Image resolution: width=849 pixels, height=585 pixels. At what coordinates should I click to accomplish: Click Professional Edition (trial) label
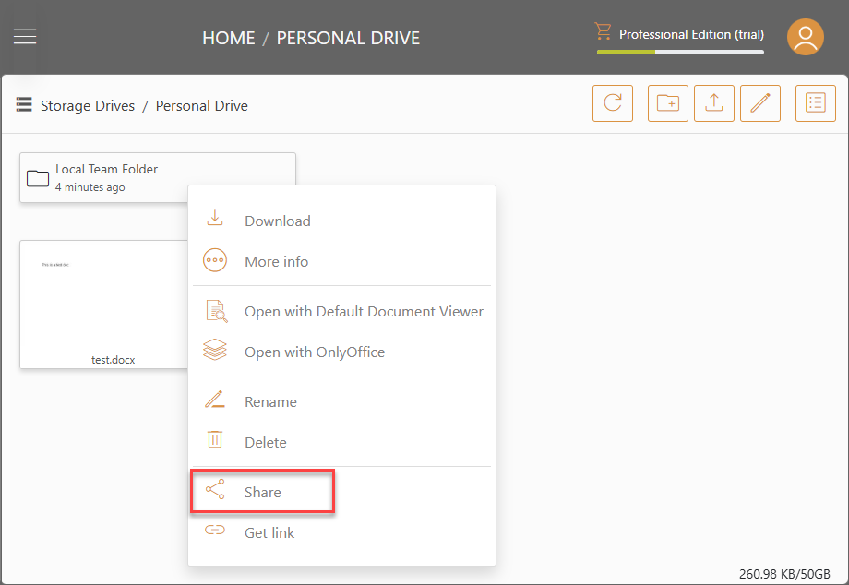tap(691, 34)
